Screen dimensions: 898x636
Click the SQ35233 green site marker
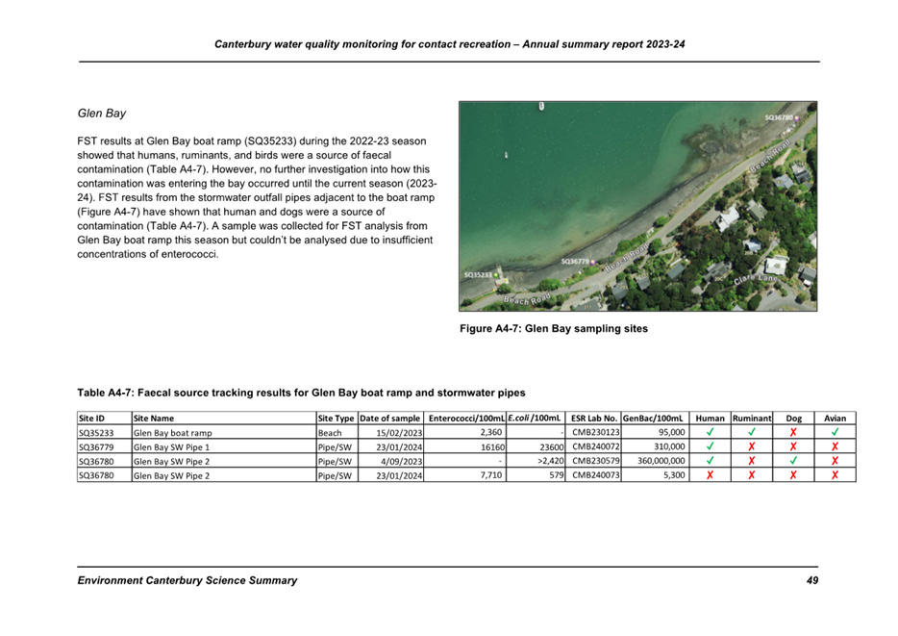(x=496, y=275)
